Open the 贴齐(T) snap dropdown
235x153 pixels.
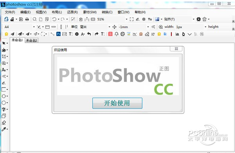point(193,19)
